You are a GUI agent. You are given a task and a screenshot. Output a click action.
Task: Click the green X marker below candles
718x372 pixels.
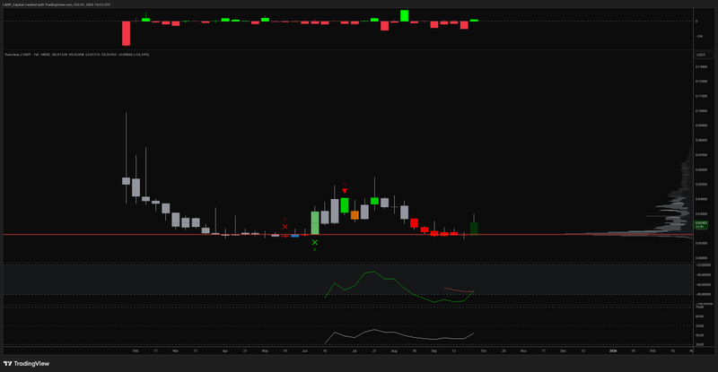[315, 242]
